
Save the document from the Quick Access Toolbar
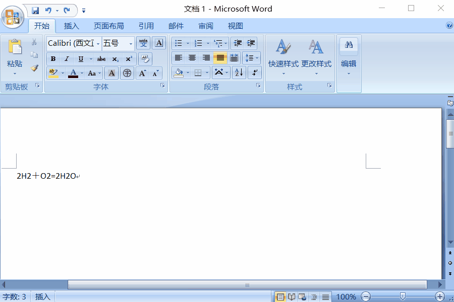point(35,11)
